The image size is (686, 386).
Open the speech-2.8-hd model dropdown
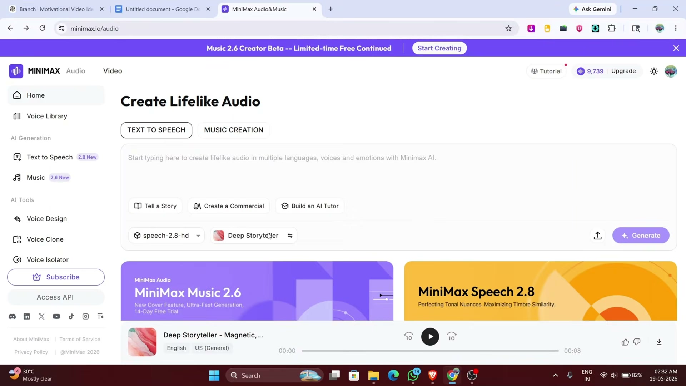166,236
